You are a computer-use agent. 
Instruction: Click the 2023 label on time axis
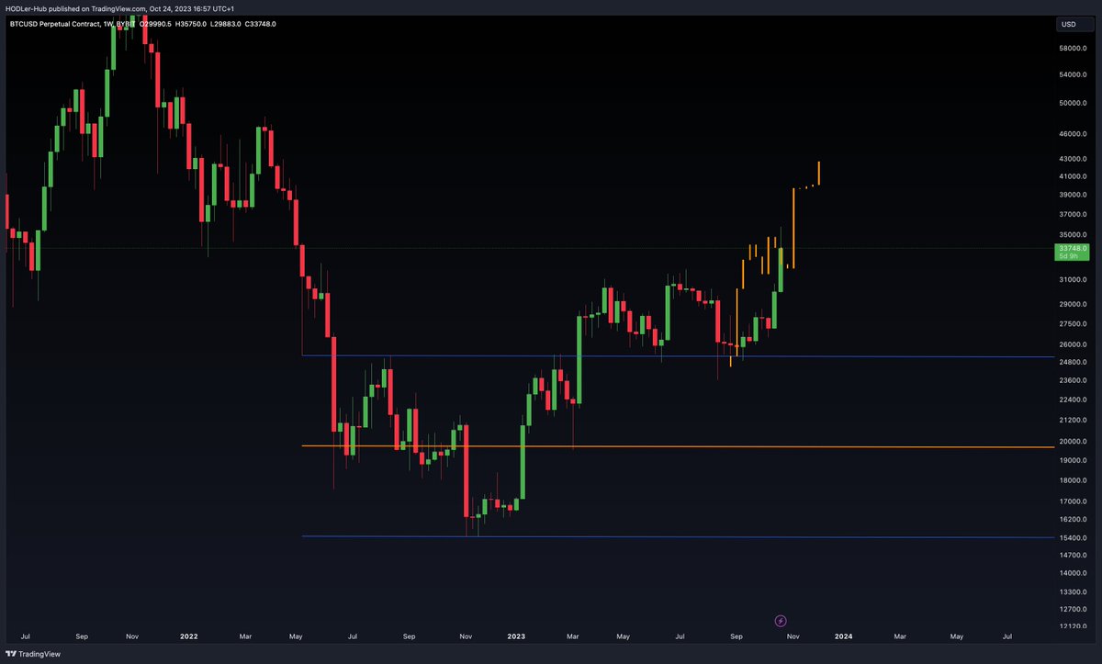516,636
